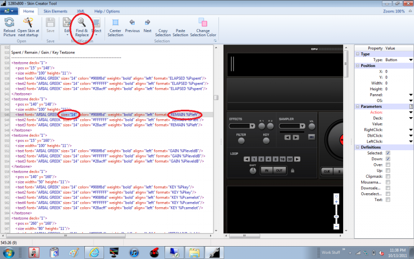Image resolution: width=414 pixels, height=259 pixels.
Task: Open Internet Explorer from taskbar
Action: click(94, 253)
